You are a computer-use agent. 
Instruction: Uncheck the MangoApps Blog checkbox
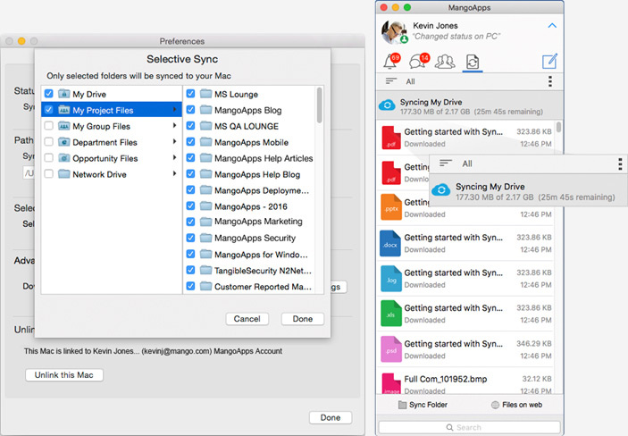[190, 110]
